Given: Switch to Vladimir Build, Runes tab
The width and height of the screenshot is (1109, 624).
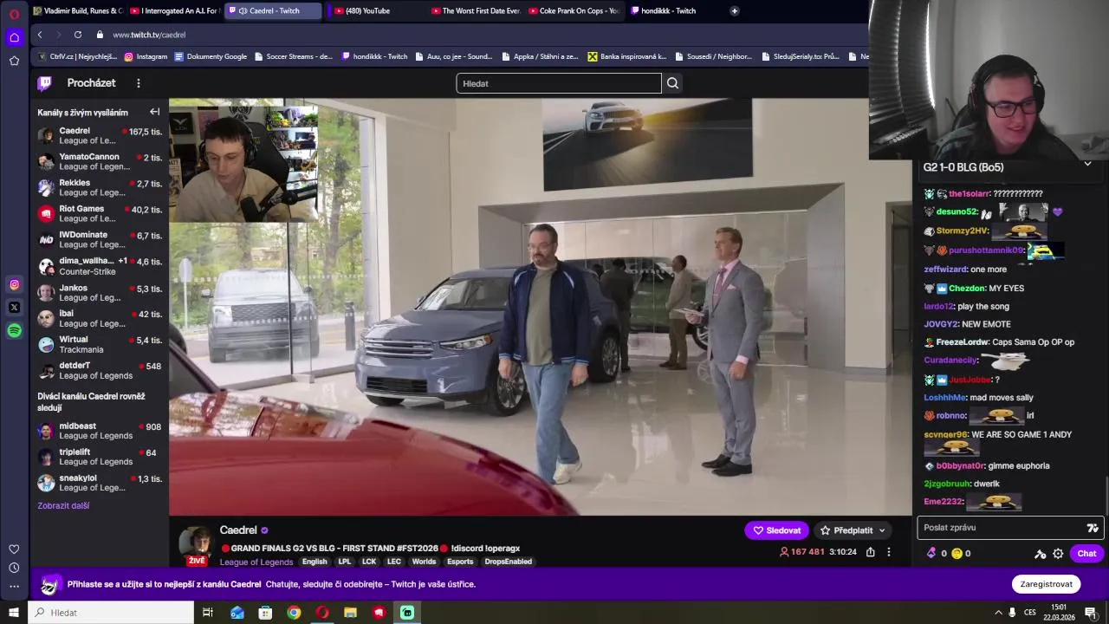Looking at the screenshot, I should tap(78, 10).
